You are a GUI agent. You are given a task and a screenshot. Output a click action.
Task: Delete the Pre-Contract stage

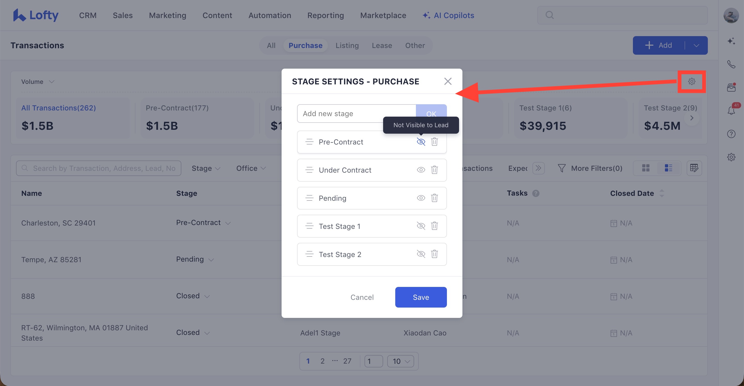point(434,142)
